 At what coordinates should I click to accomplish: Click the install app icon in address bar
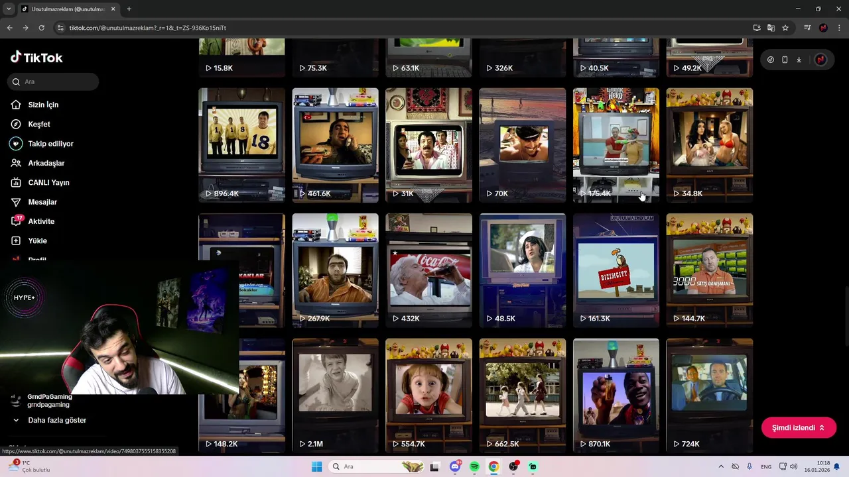(757, 28)
